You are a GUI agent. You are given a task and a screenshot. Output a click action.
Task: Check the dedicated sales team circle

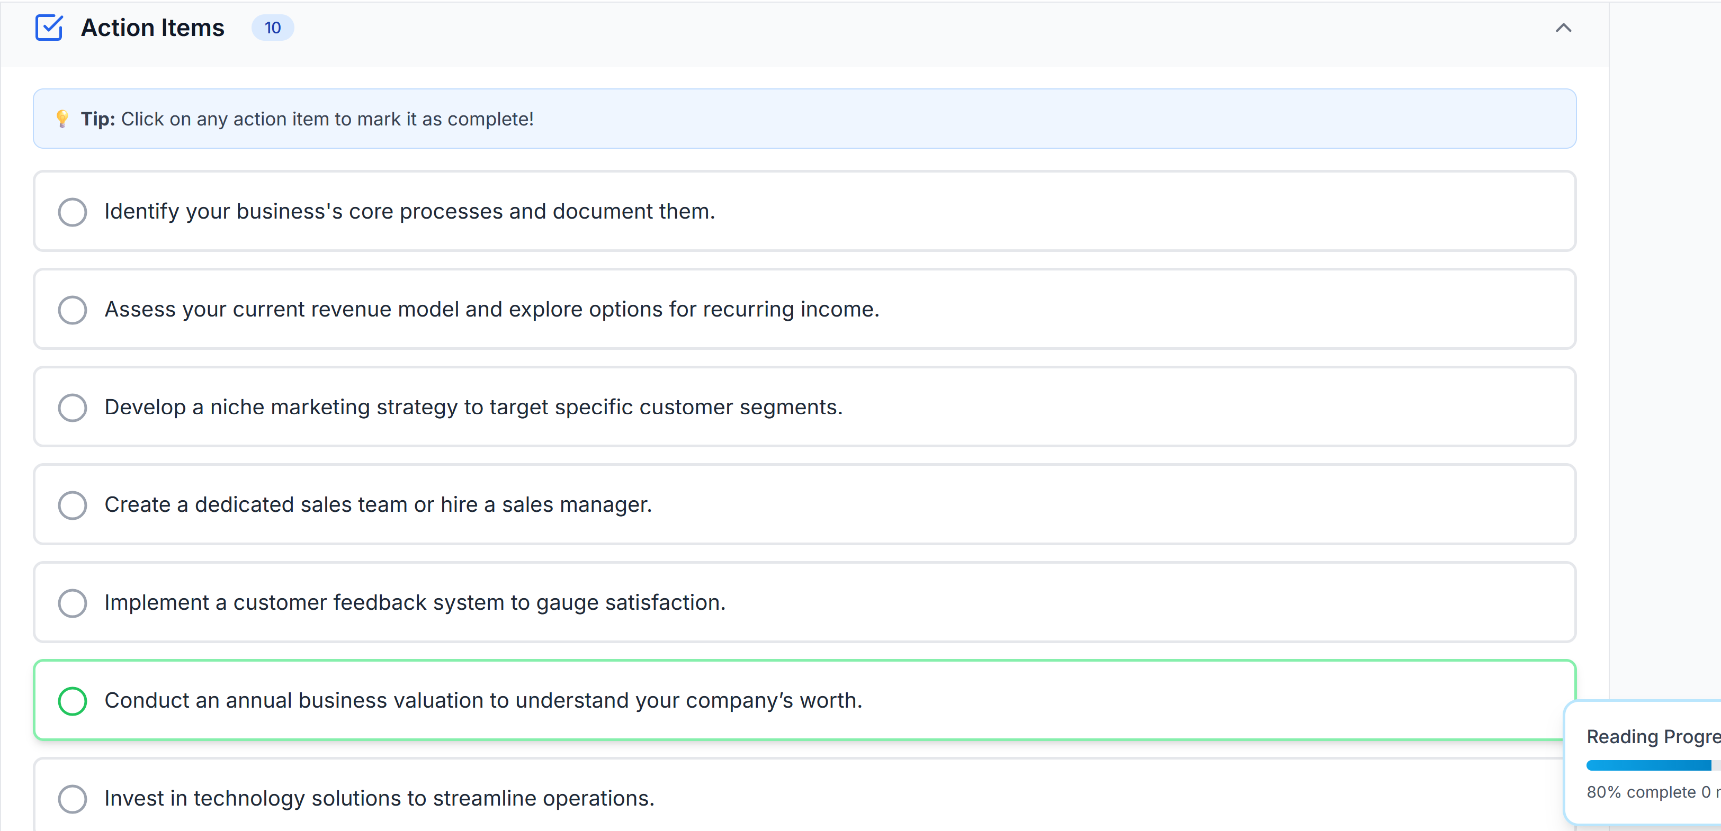[x=72, y=505]
